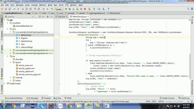Click the Copy toolbar icon
Screen dimensions: 194x109
(x=27, y=9)
